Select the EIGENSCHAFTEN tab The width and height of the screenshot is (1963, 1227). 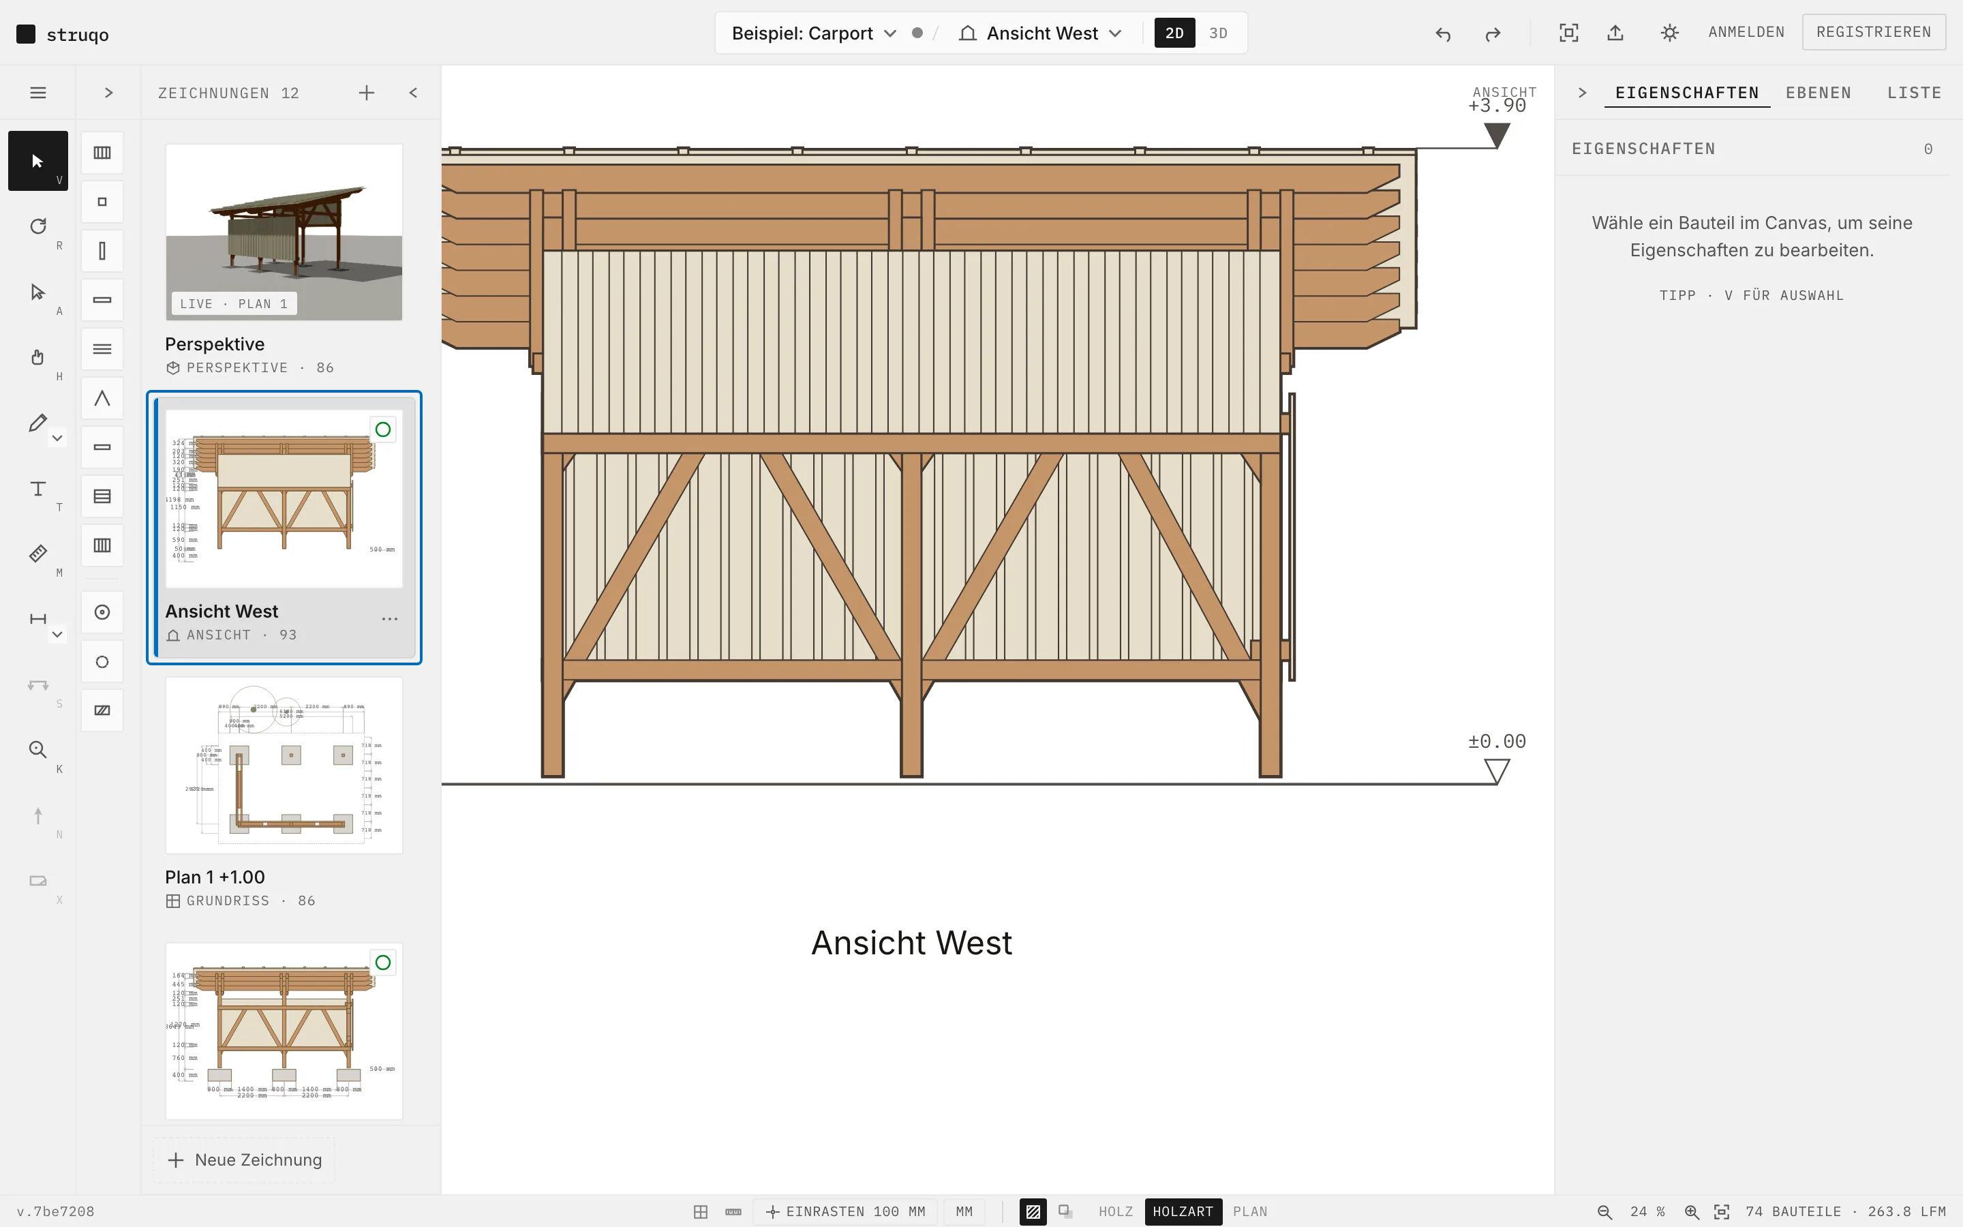point(1687,93)
